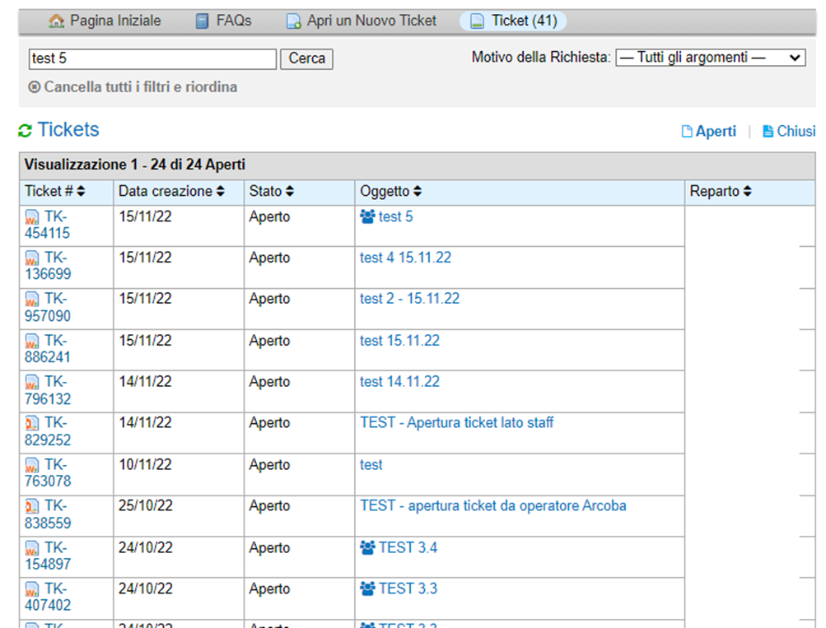The width and height of the screenshot is (826, 628).
Task: Open the Apri un Nuovo Ticket tab
Action: (362, 21)
